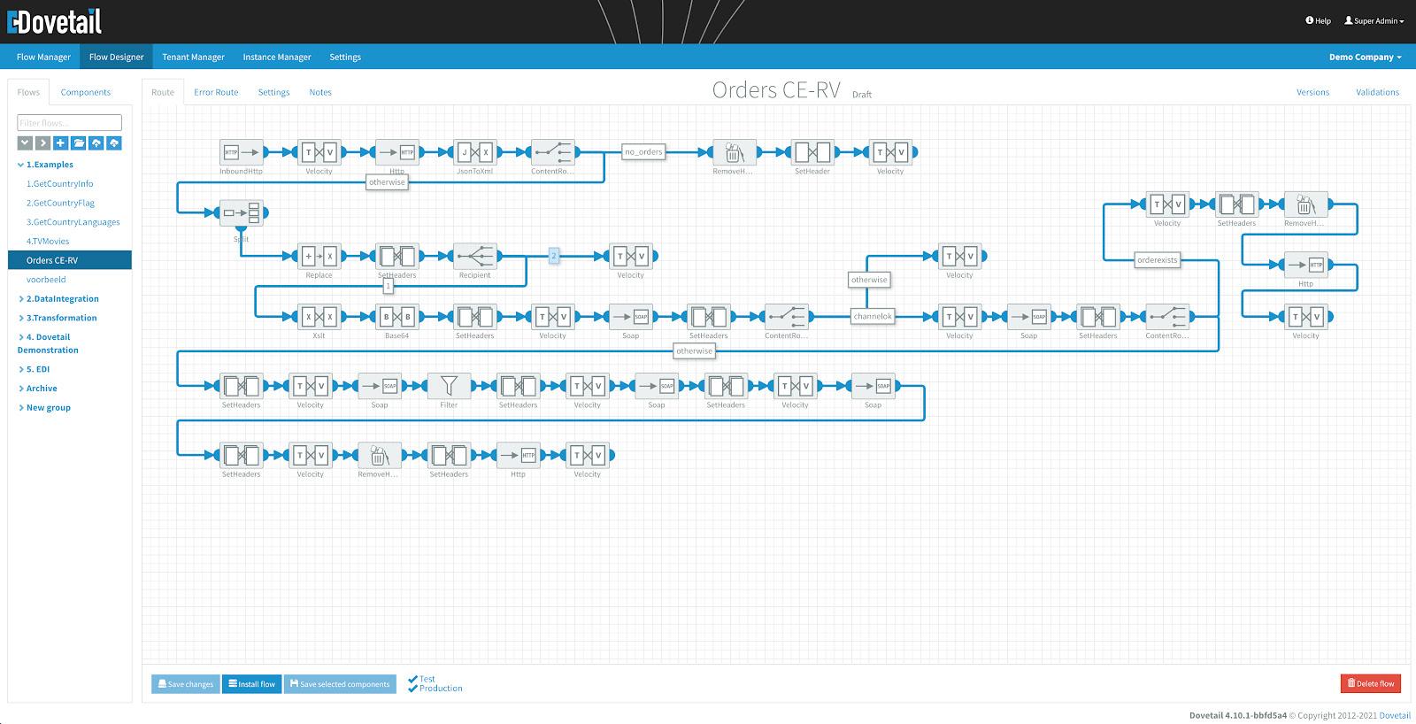The height and width of the screenshot is (724, 1416).
Task: Select the SetHeaders node between Replace and Recipient
Action: coord(396,257)
